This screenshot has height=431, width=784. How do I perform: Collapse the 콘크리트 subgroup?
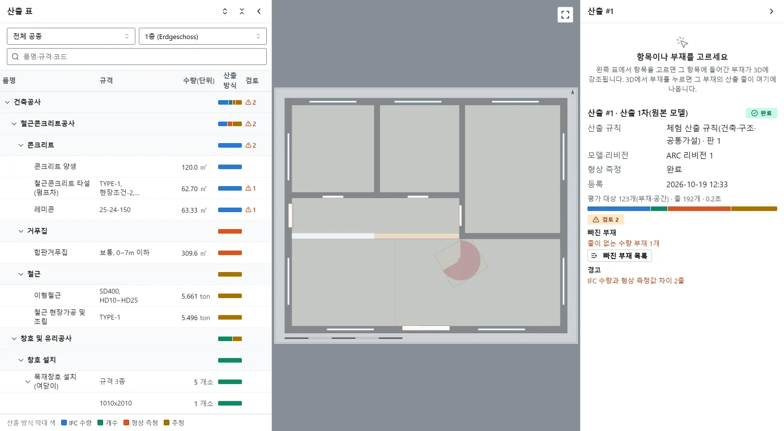[22, 145]
